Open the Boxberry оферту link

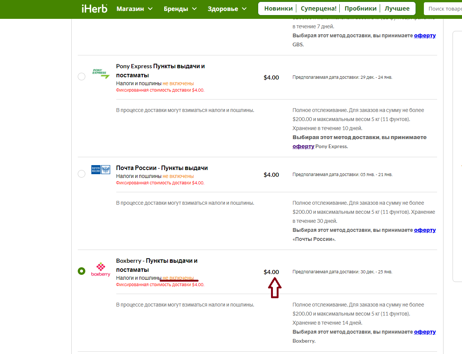pos(425,332)
